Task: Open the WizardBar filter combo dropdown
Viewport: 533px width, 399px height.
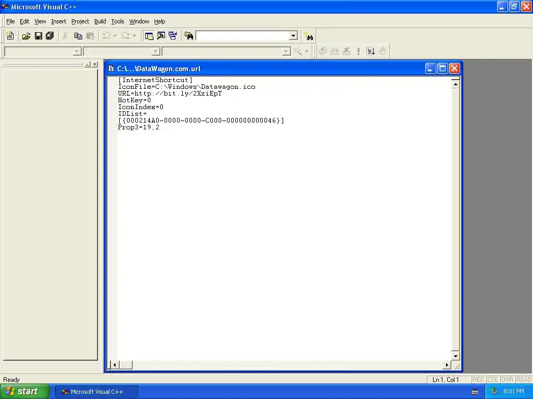Action: (x=156, y=51)
